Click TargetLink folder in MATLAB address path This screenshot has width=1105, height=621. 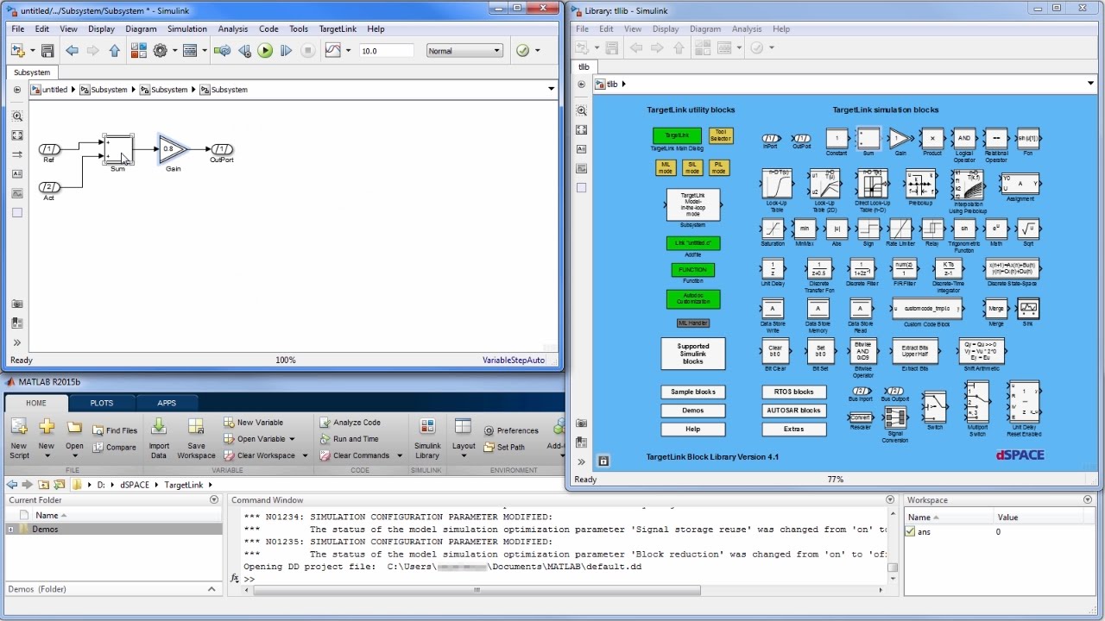point(184,485)
